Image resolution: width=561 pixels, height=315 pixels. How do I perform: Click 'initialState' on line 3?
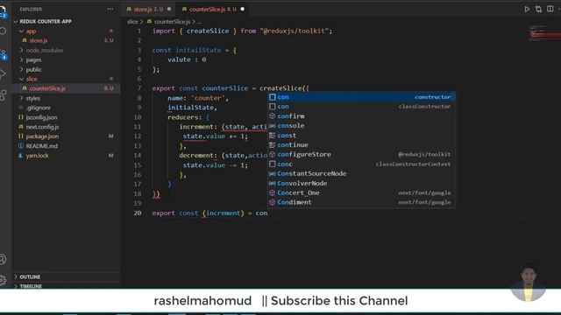click(x=198, y=51)
